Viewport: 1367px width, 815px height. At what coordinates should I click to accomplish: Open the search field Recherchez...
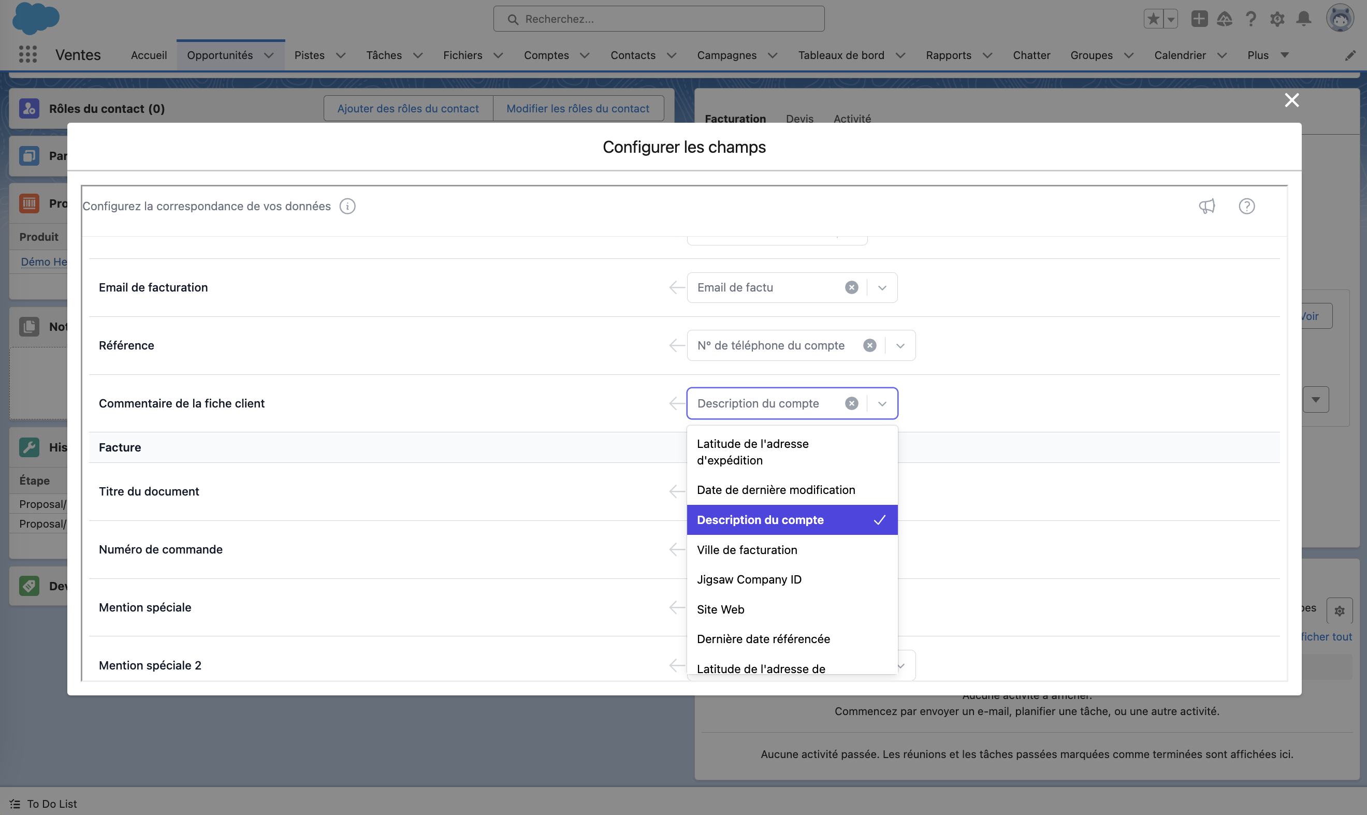pos(659,19)
